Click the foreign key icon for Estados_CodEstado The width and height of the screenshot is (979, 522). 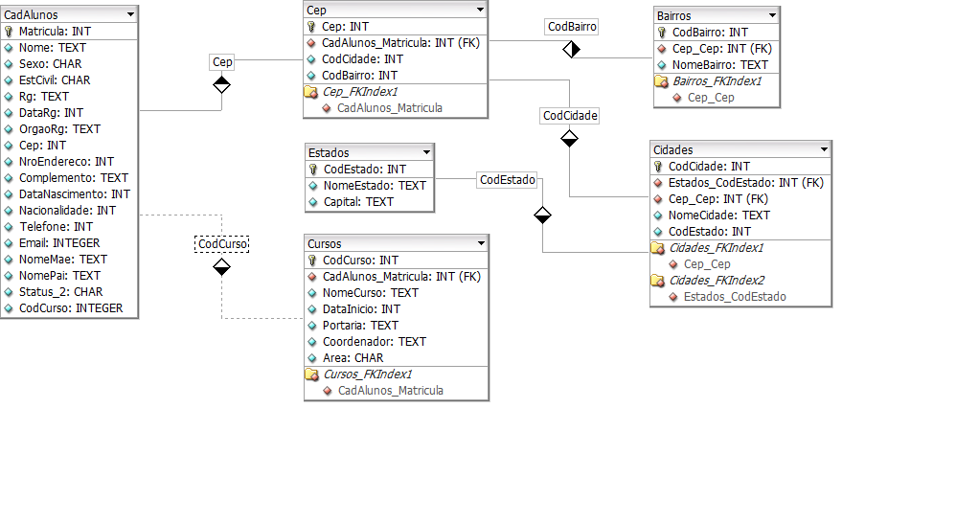pos(657,183)
